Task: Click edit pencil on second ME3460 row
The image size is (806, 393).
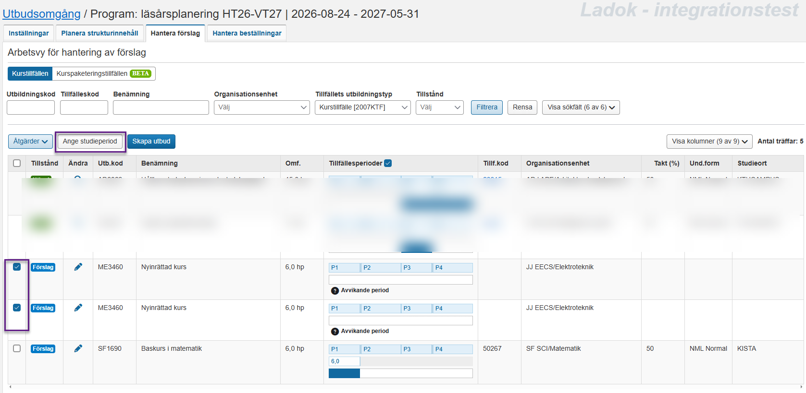Action: click(78, 308)
